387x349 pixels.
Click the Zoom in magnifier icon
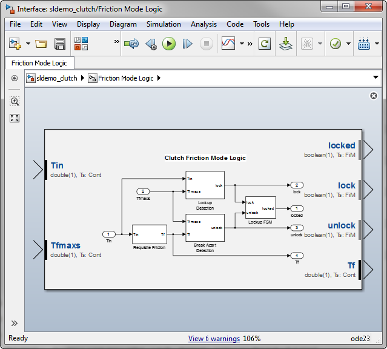[x=15, y=101]
